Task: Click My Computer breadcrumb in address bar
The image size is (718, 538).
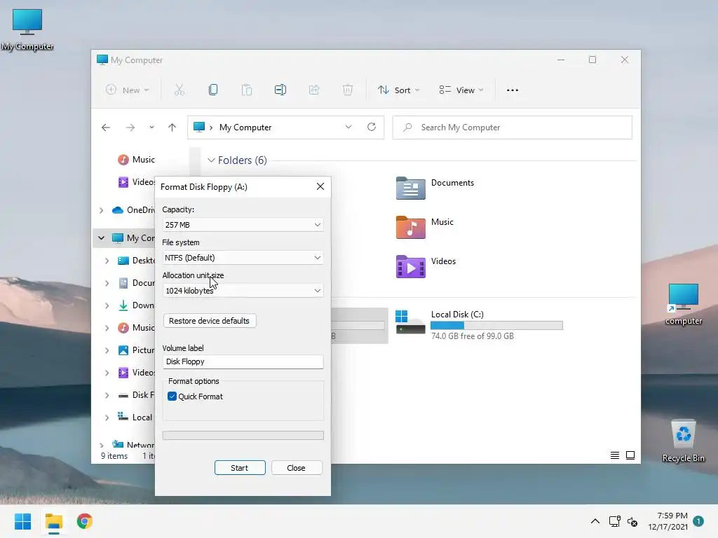Action: coord(245,127)
